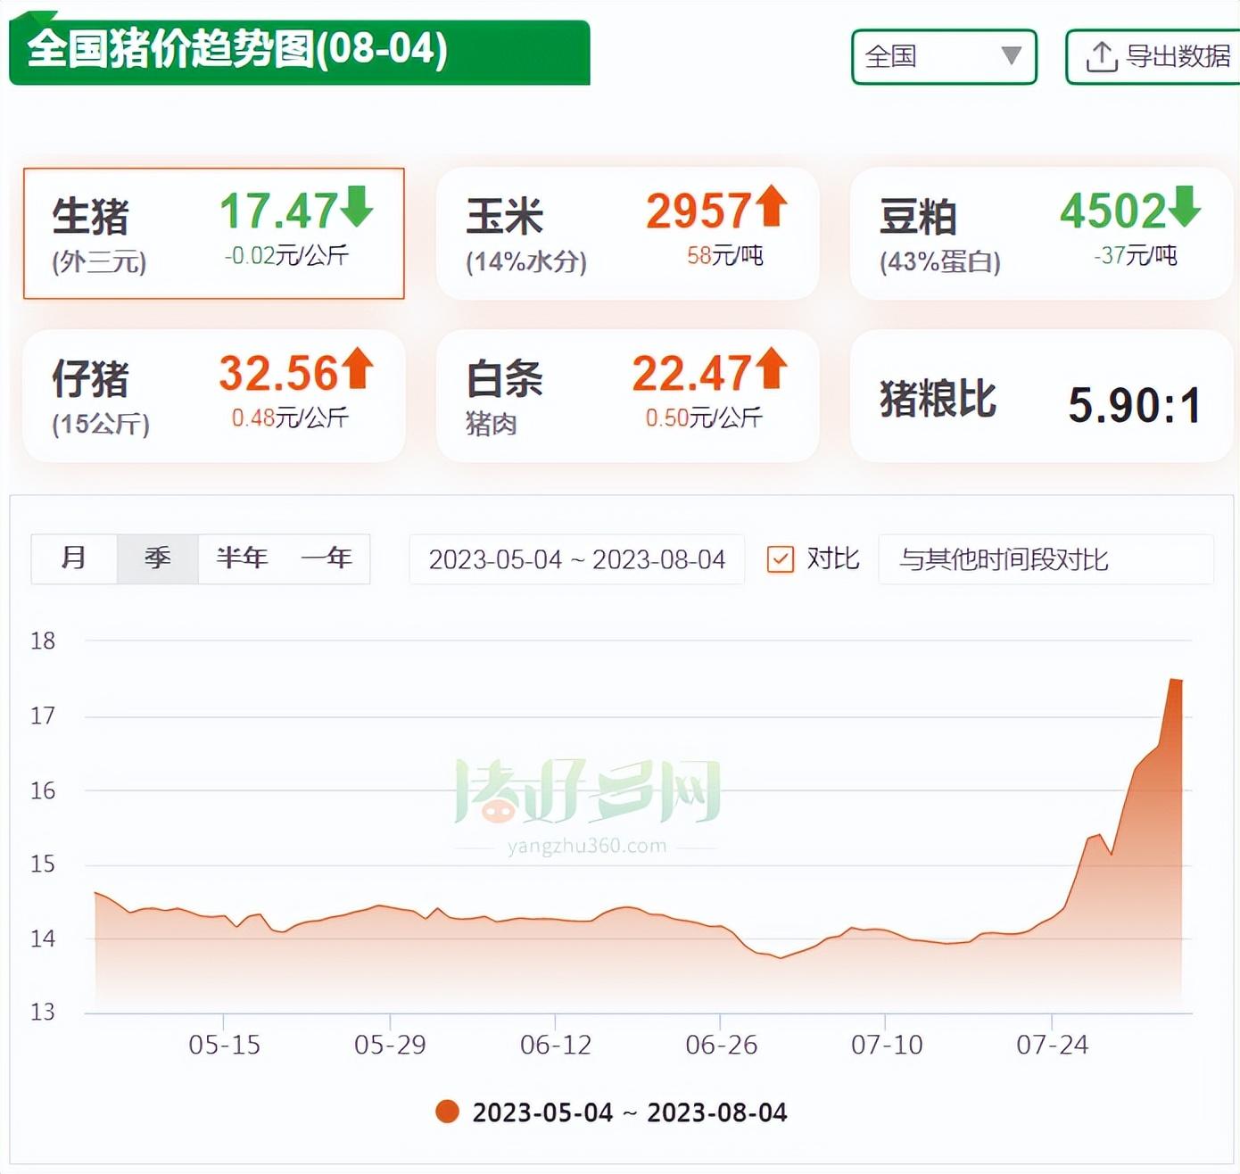The width and height of the screenshot is (1240, 1174).
Task: Click the 0.48元/公斤 piglet change value
Action: [290, 418]
